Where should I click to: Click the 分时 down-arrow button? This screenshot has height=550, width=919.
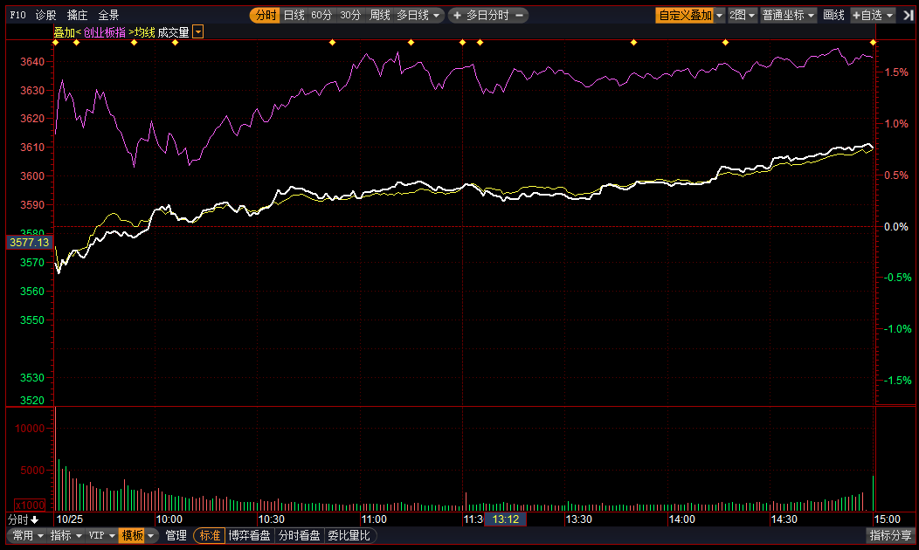point(23,519)
